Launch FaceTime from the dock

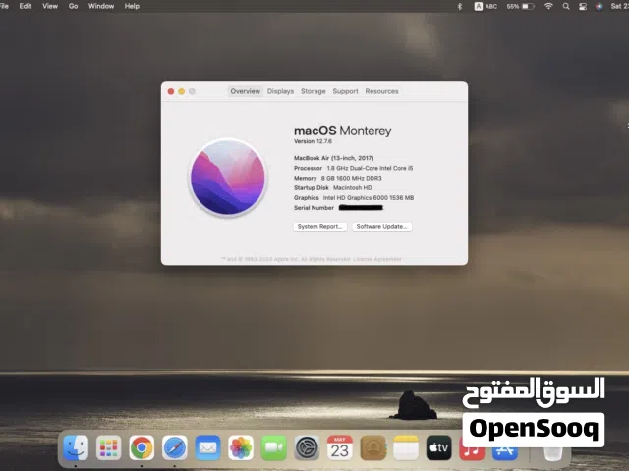[273, 447]
